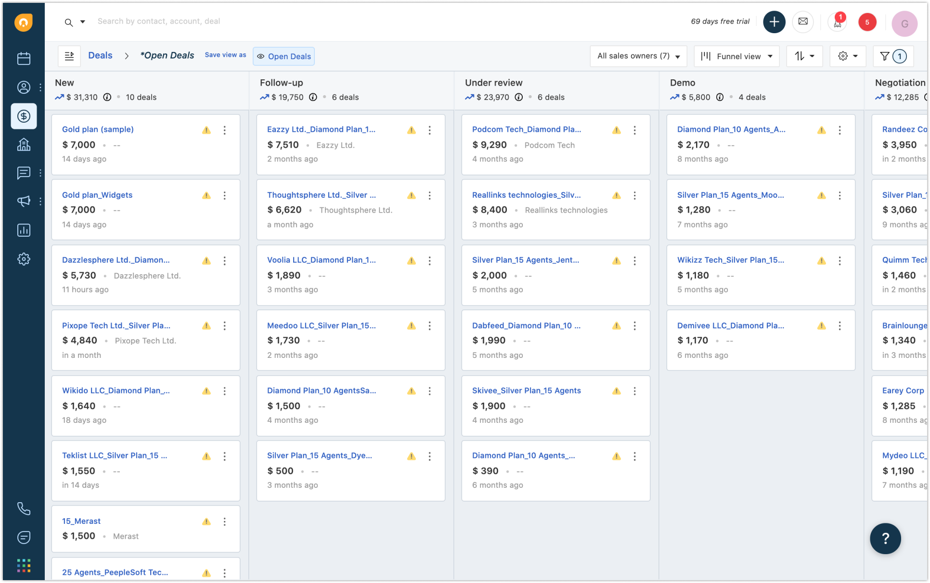This screenshot has height=583, width=930.
Task: Open the Conversations panel from the sidebar
Action: tap(24, 173)
